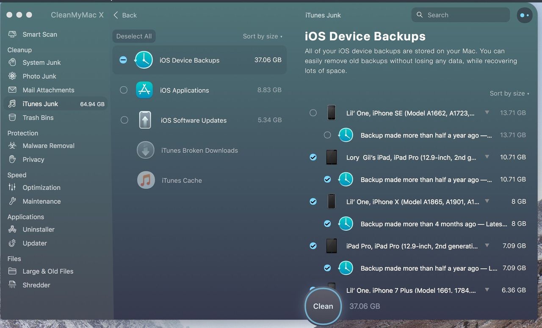Click the iTunes Broken Downloads icon
Viewport: 542px width, 328px height.
(145, 150)
